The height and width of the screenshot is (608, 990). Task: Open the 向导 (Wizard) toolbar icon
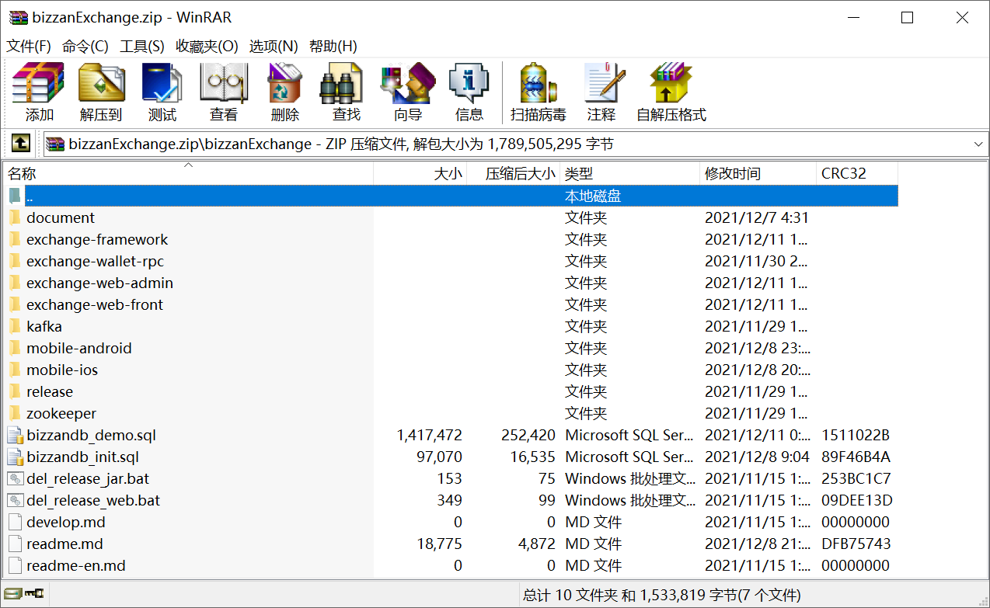click(x=408, y=83)
